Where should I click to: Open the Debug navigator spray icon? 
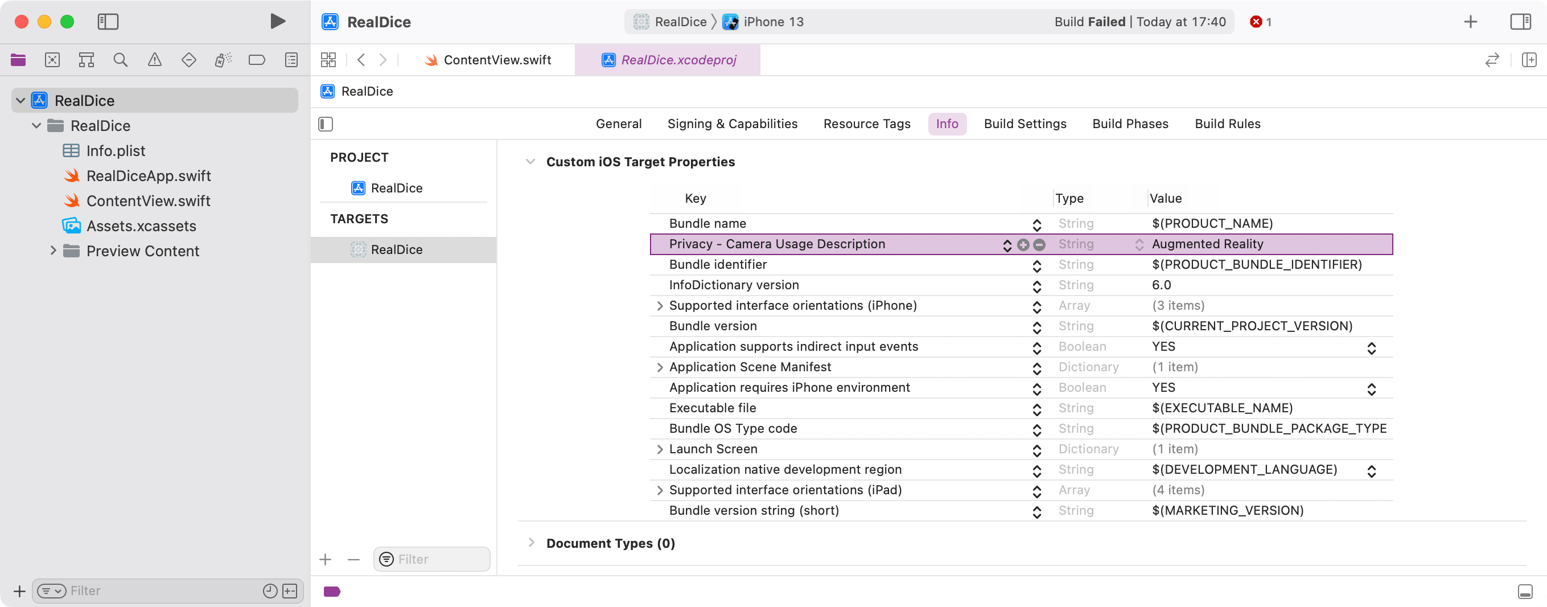tap(223, 60)
